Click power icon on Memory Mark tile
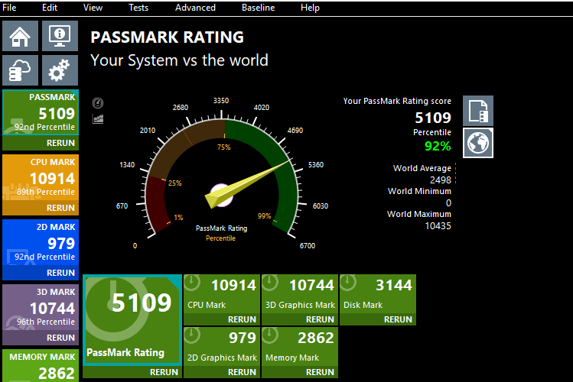Viewport: 573px width, 382px height. [x=270, y=335]
